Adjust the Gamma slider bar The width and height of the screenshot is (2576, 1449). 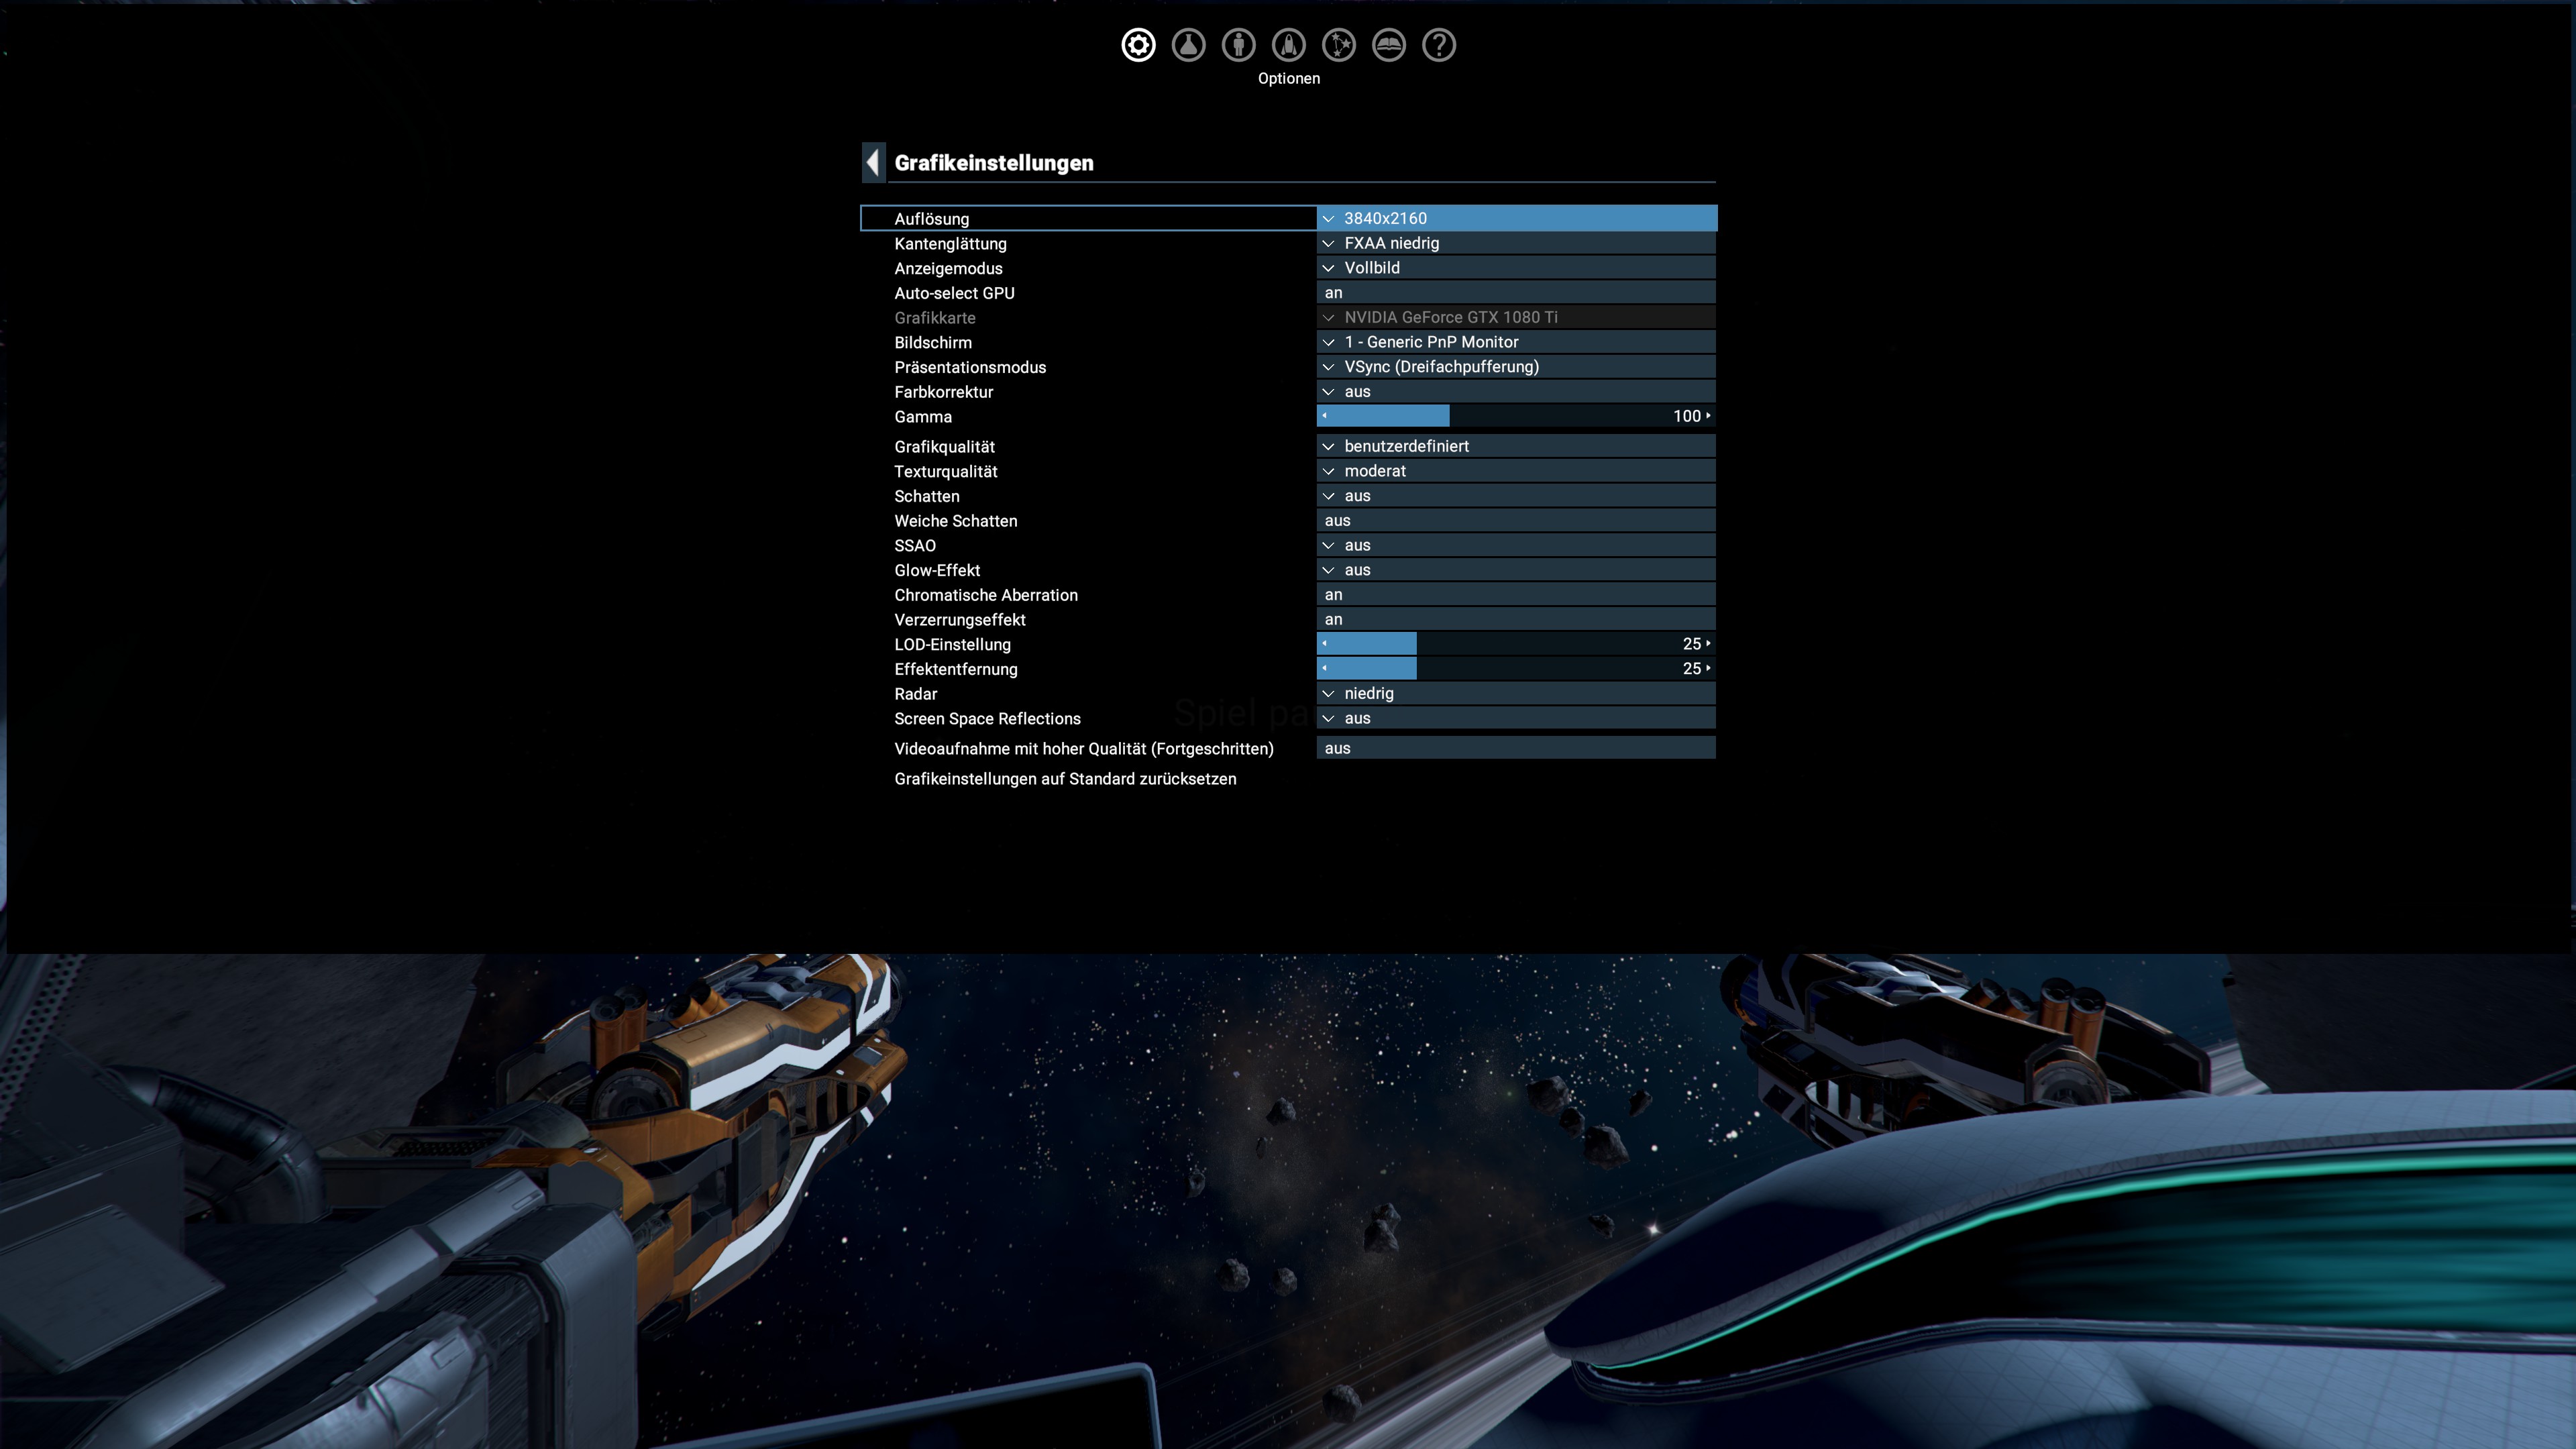click(x=1516, y=416)
